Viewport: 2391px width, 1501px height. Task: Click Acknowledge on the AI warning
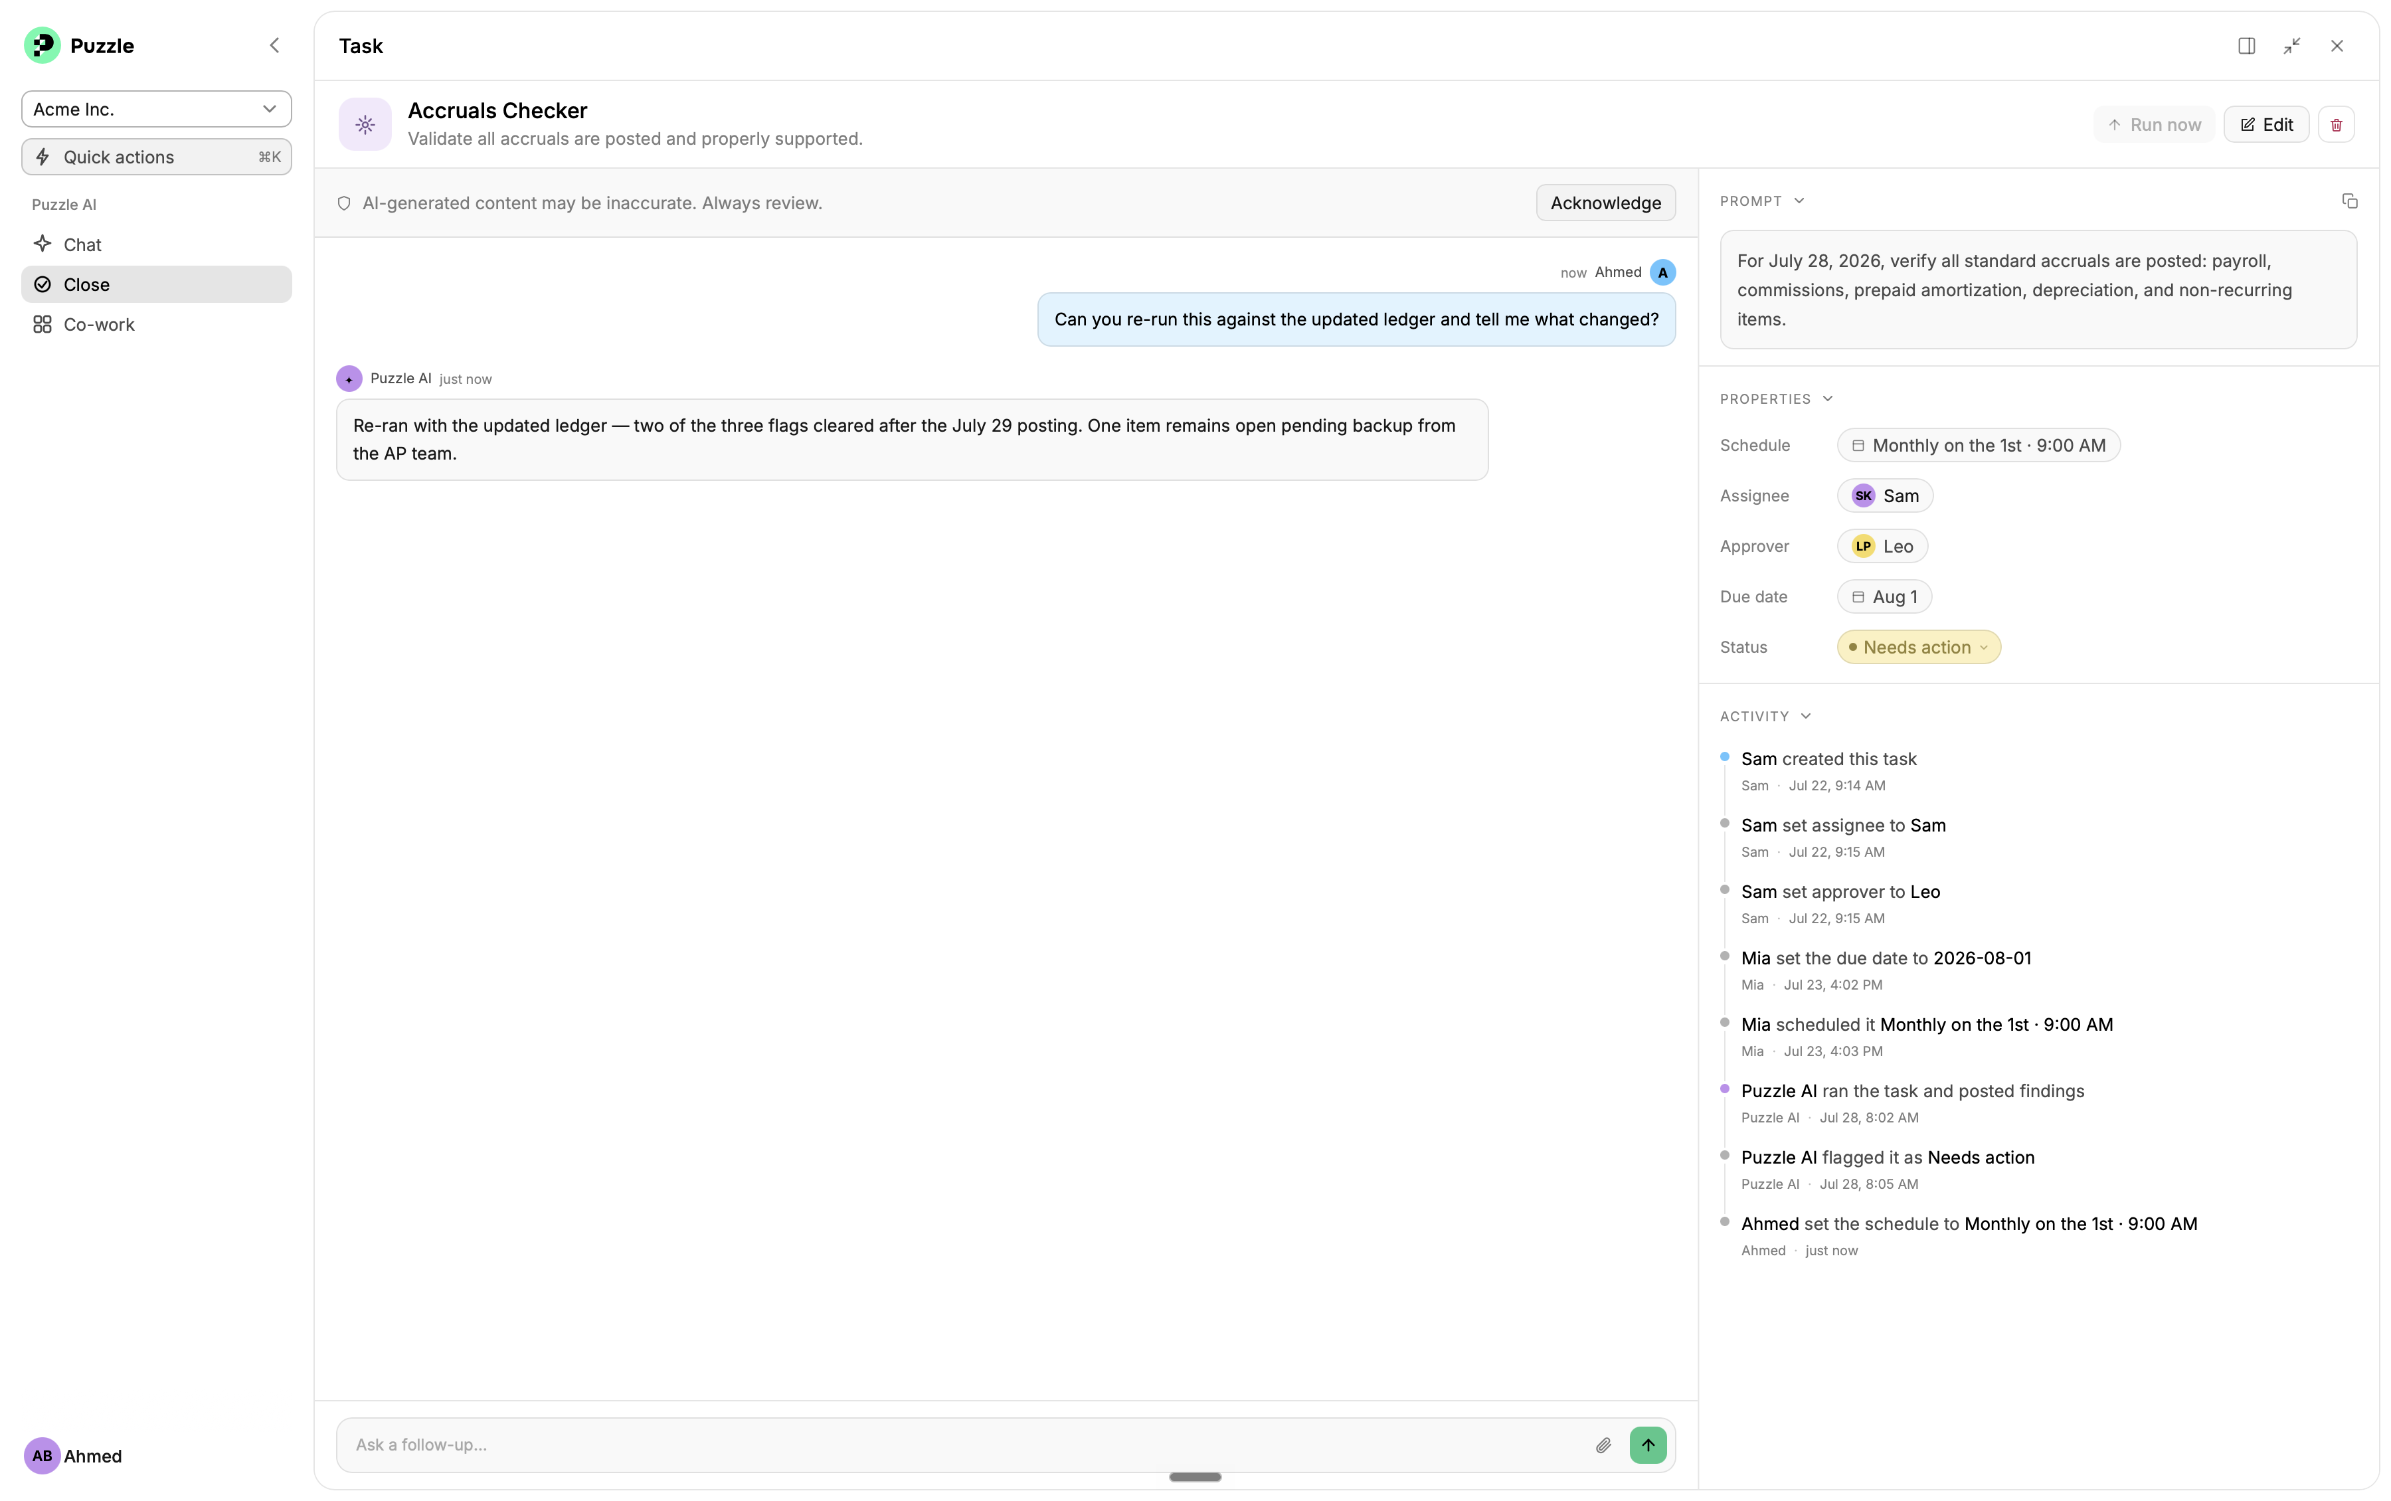coord(1605,203)
